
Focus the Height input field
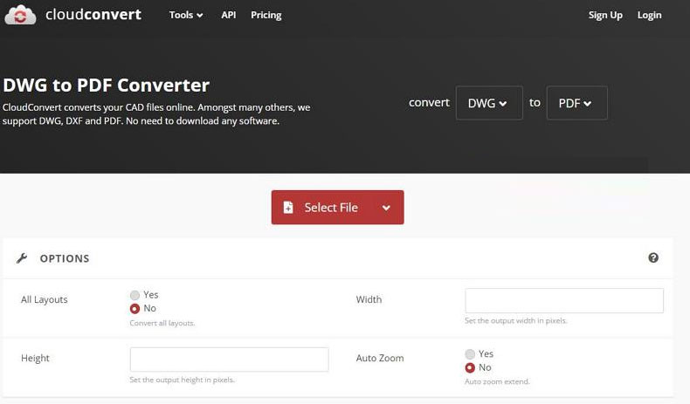[x=229, y=359]
